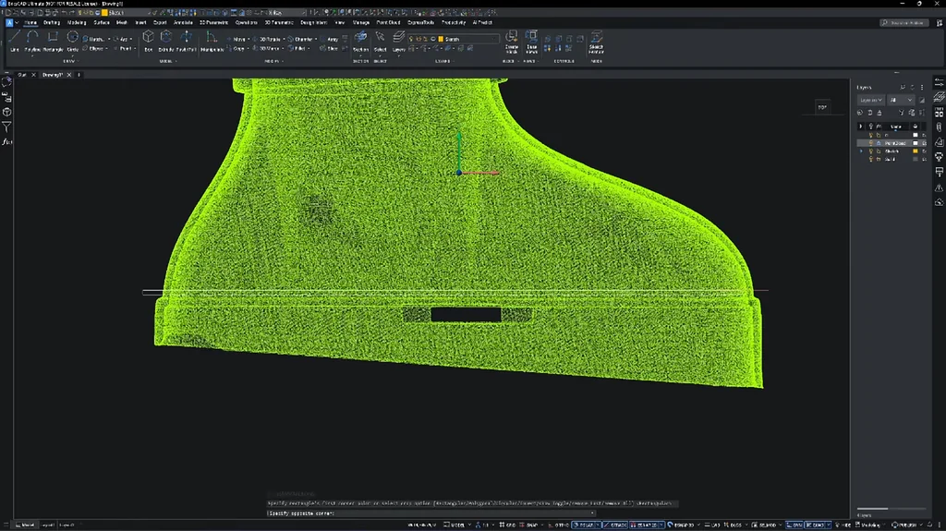Click the Model layout tab at bottom
This screenshot has width=946, height=531.
(27, 525)
